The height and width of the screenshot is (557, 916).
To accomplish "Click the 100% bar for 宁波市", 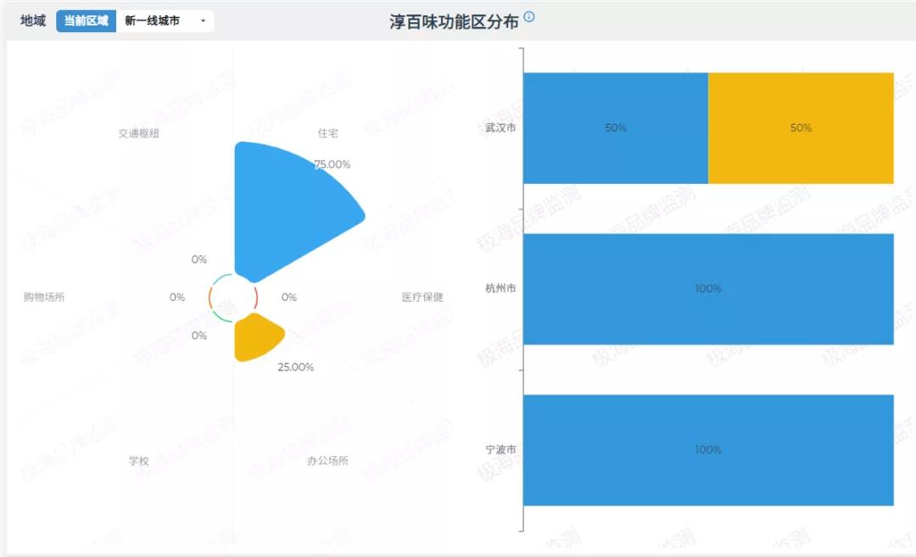I will tap(708, 450).
